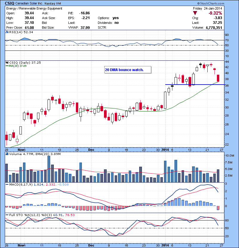Click the Dividends: no entry

(108, 23)
